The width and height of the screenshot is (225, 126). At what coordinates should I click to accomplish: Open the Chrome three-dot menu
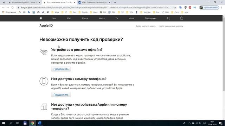coord(222,8)
